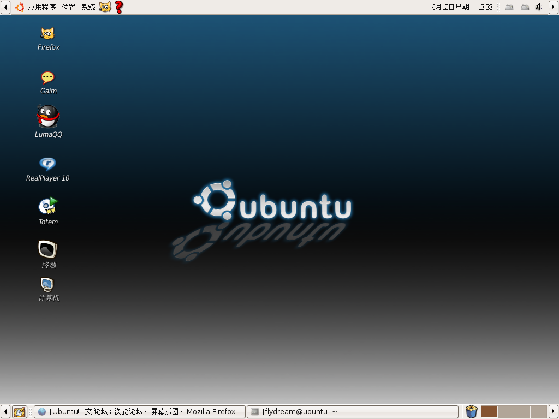
Task: Hide bottom panel with left arrow
Action: 5,412
